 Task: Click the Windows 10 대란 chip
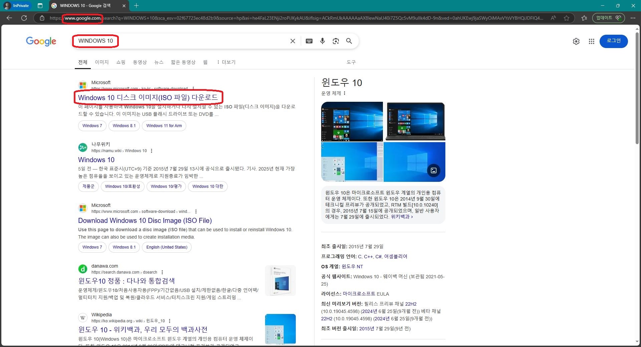tap(208, 187)
